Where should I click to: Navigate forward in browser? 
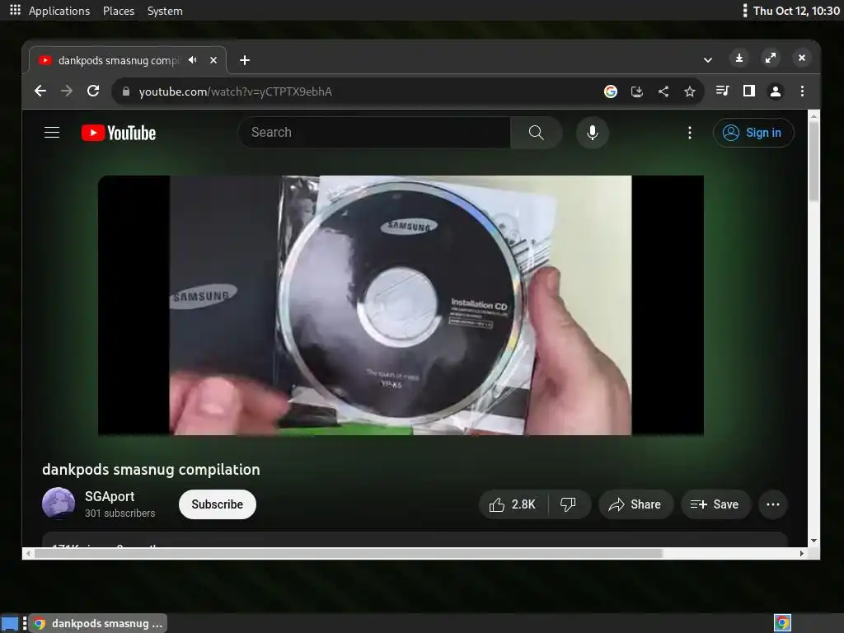67,91
